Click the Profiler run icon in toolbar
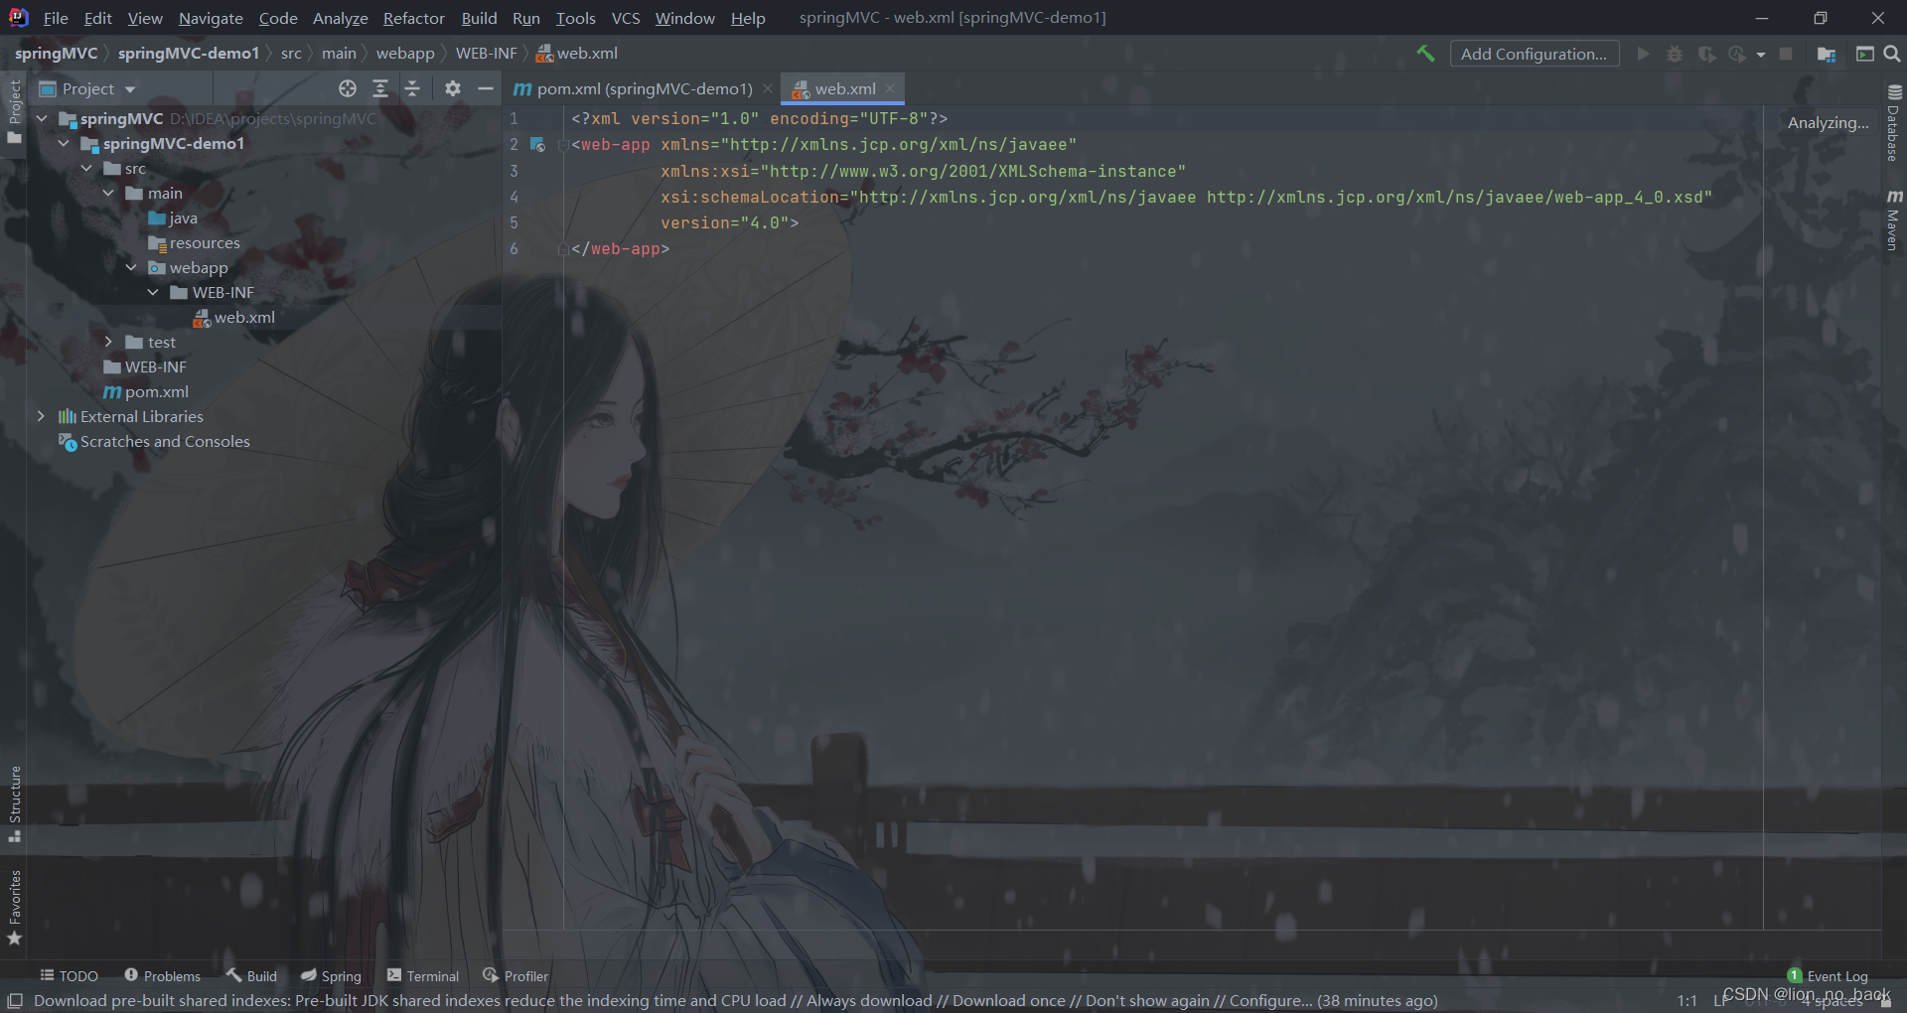The width and height of the screenshot is (1907, 1013). tap(1737, 54)
